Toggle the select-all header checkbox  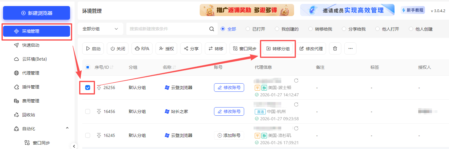(x=88, y=67)
